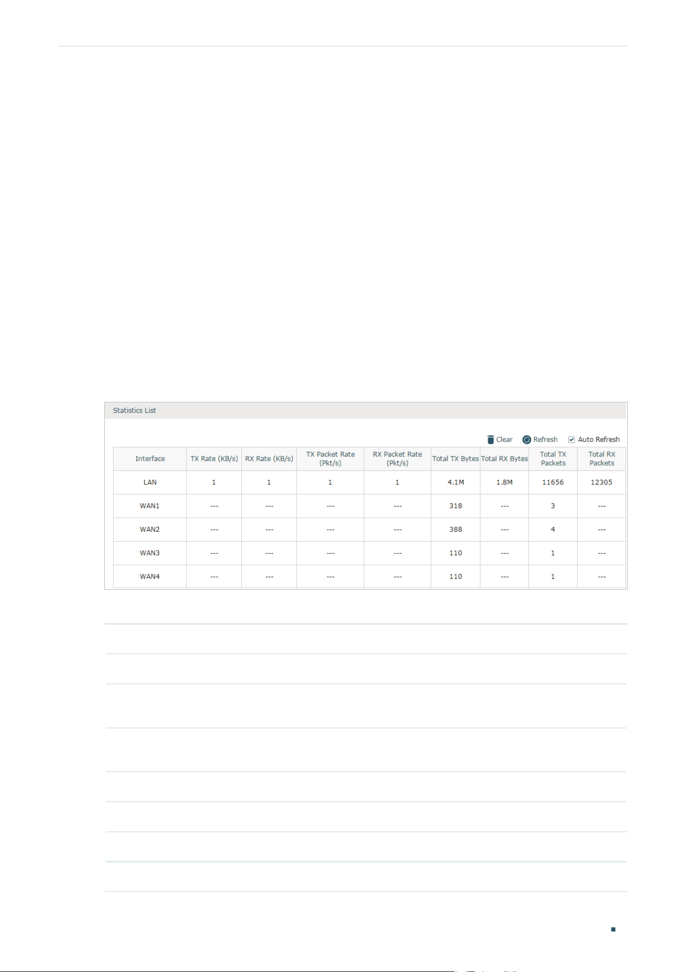The image size is (687, 972).
Task: Click the WAN1 TX Rate dashes cell
Action: [214, 506]
